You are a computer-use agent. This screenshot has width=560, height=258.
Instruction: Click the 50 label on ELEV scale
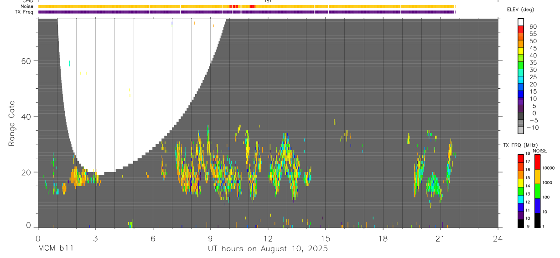532,41
